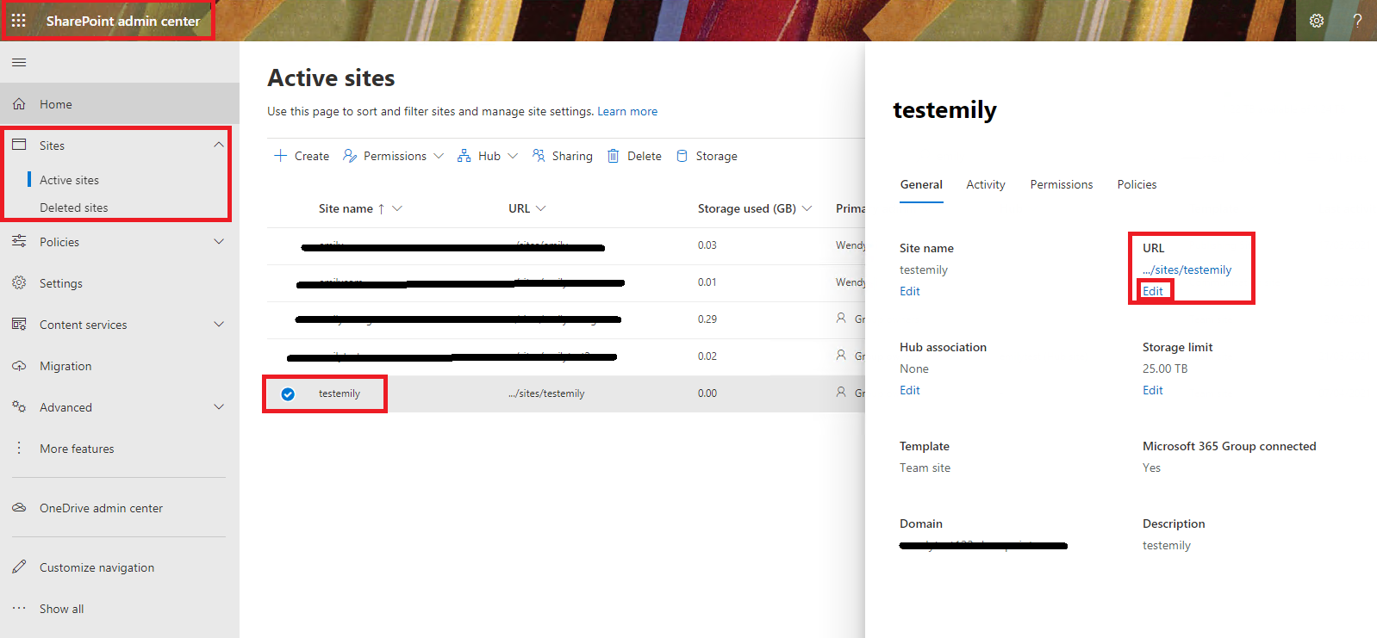Click the Show all ellipsis icon
Viewport: 1377px width, 638px height.
19,608
